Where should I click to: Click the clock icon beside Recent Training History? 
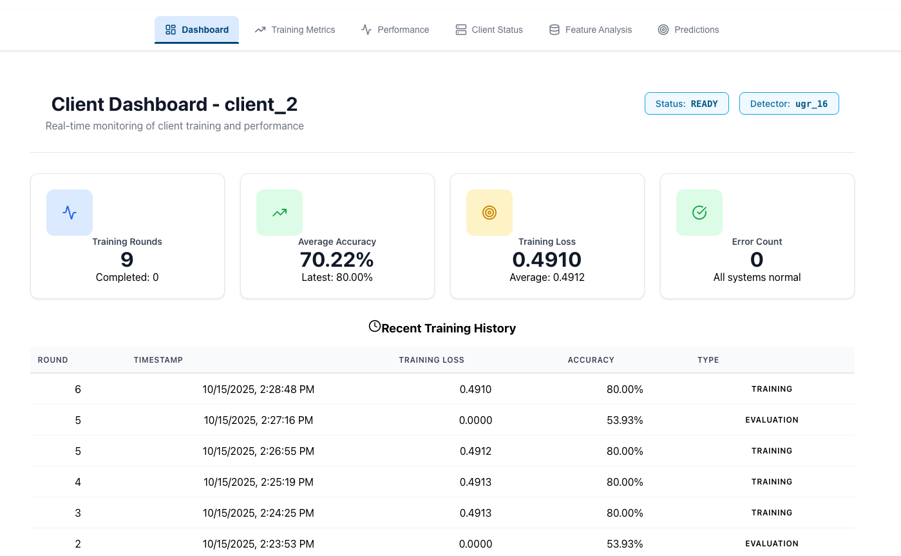(374, 326)
